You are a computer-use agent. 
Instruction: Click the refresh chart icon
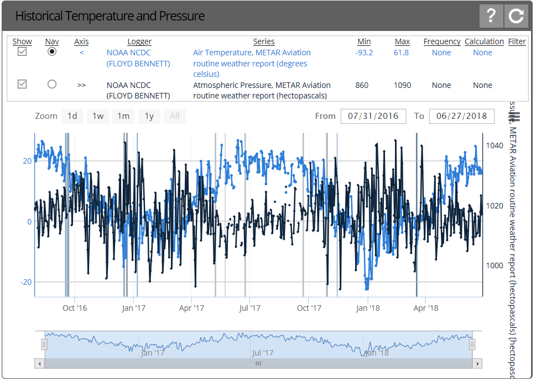tap(517, 15)
